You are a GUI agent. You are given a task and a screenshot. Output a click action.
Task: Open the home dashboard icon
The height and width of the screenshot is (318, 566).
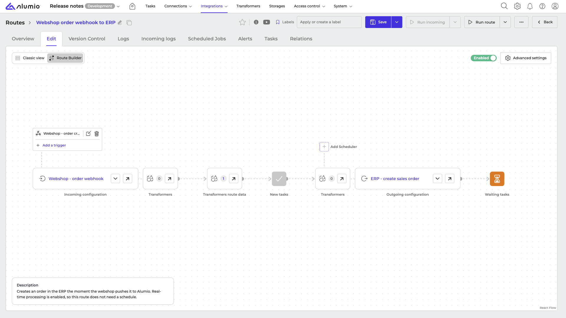click(132, 6)
